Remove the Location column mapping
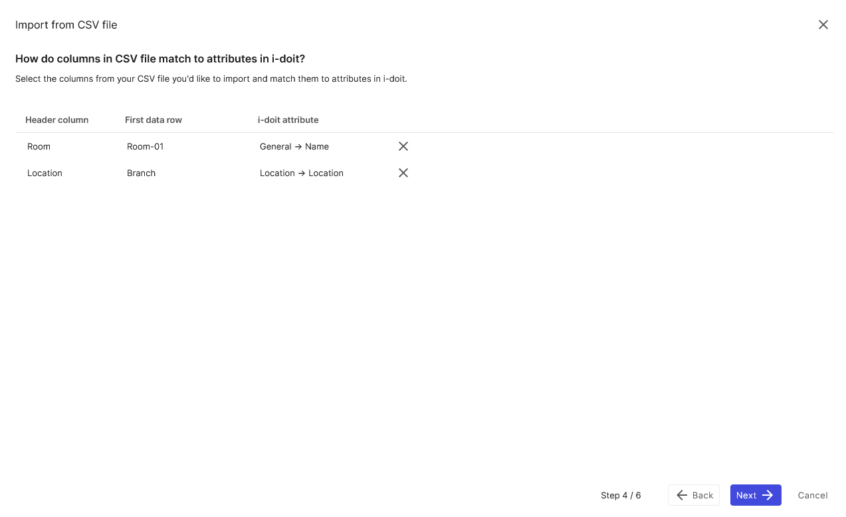The width and height of the screenshot is (846, 517). [x=403, y=173]
